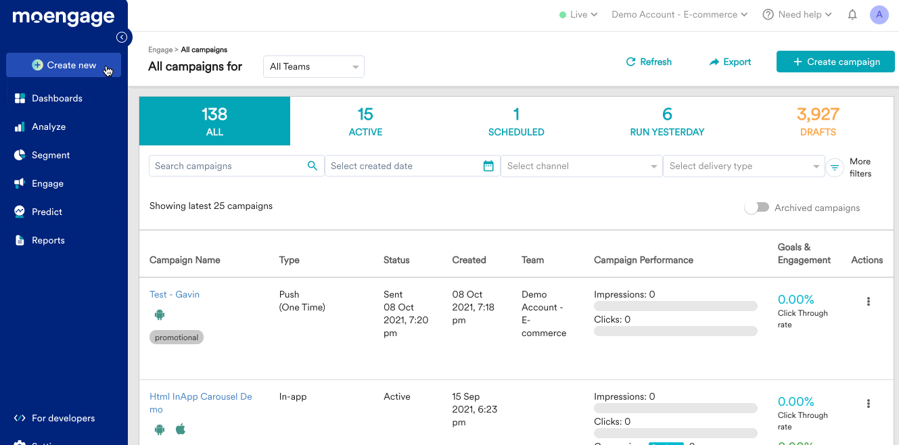Enable the Archived campaigns toggle
Image resolution: width=899 pixels, height=445 pixels.
tap(756, 208)
